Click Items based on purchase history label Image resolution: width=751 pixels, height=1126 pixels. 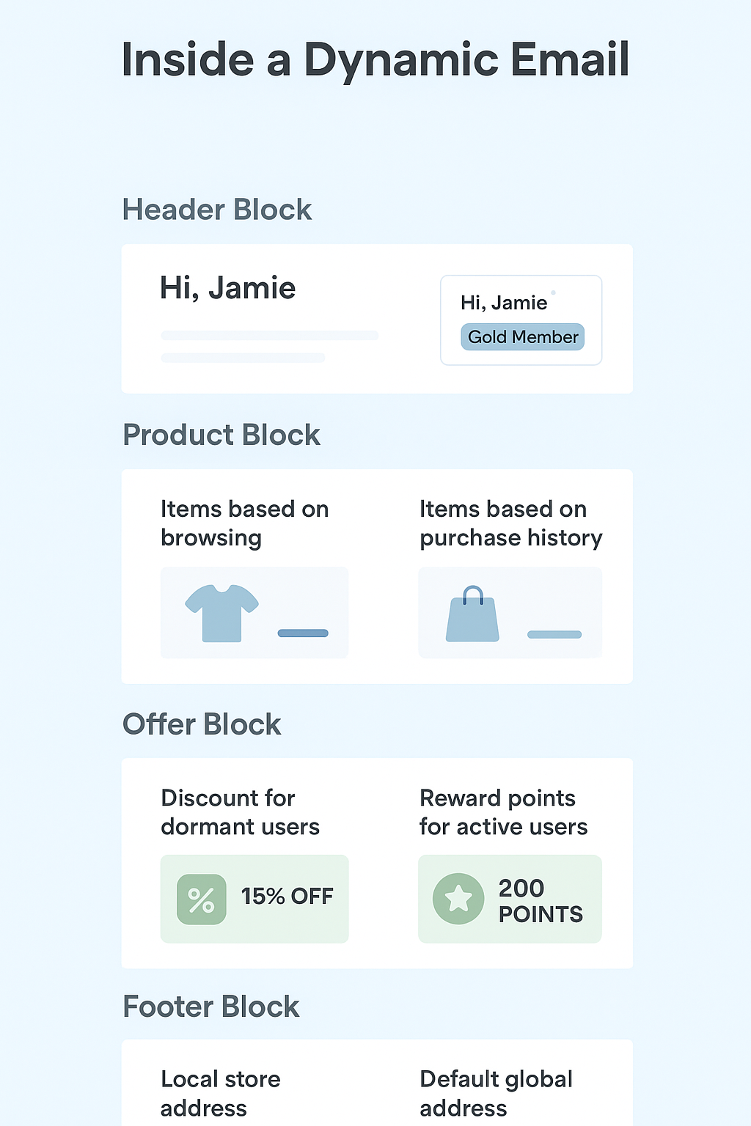(510, 523)
